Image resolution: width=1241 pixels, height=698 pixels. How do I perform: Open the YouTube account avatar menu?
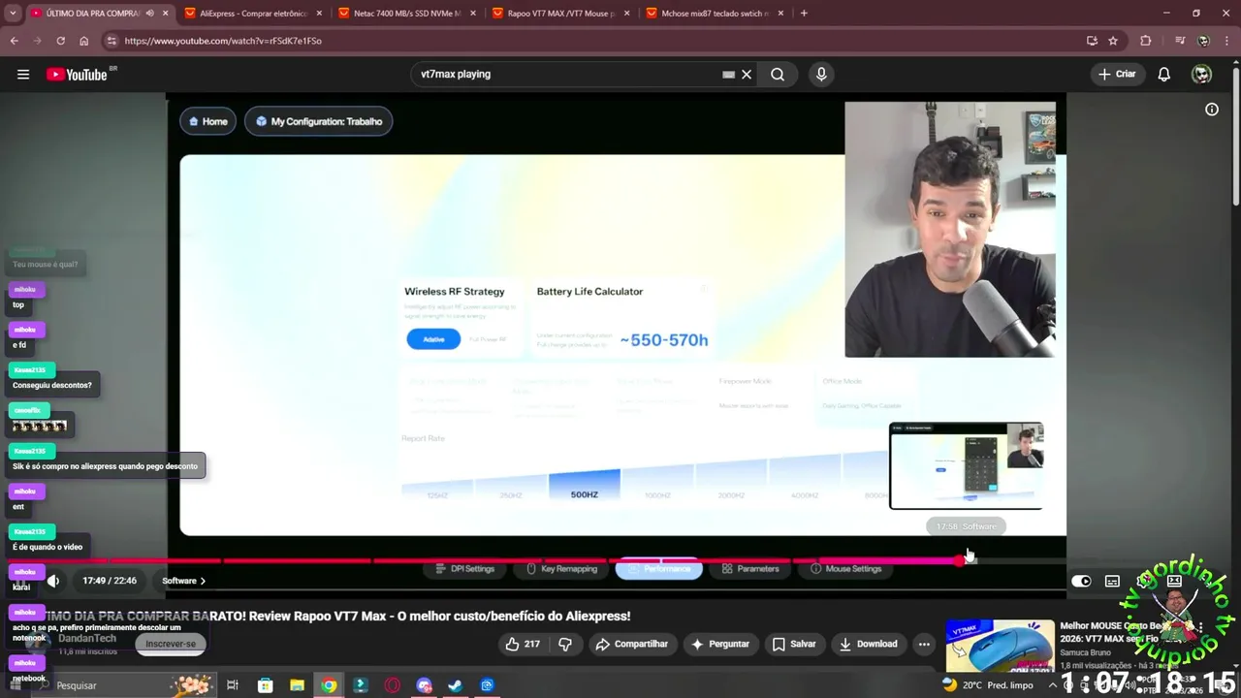1202,75
